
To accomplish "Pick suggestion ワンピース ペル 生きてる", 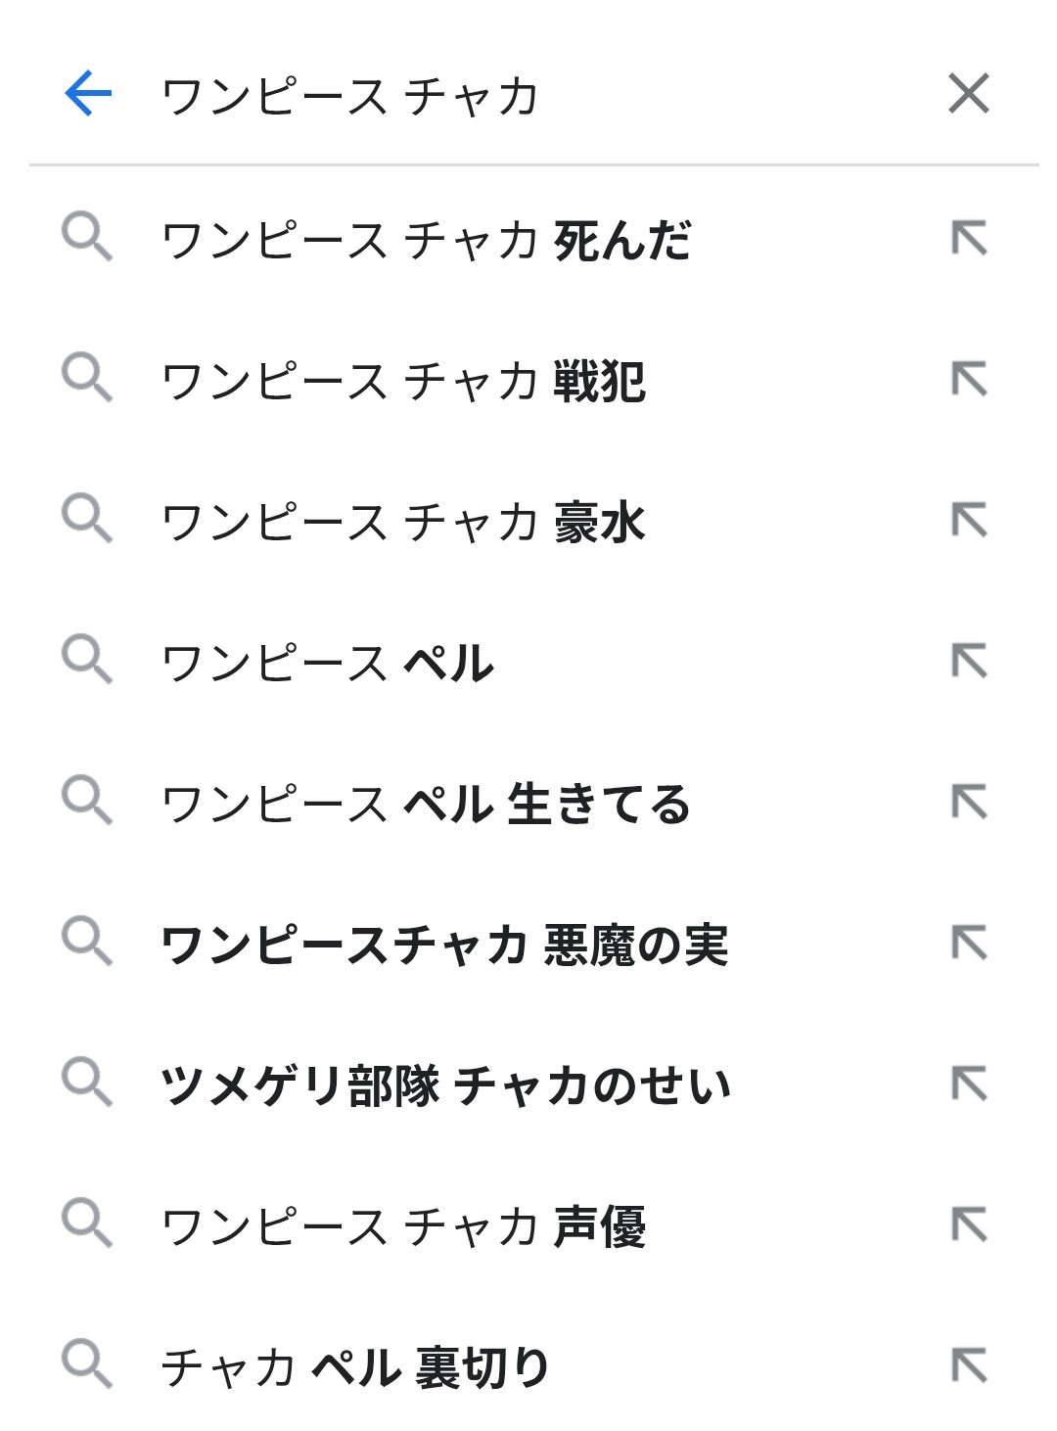I will click(x=427, y=804).
